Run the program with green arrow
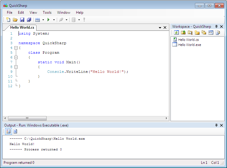 [48, 20]
